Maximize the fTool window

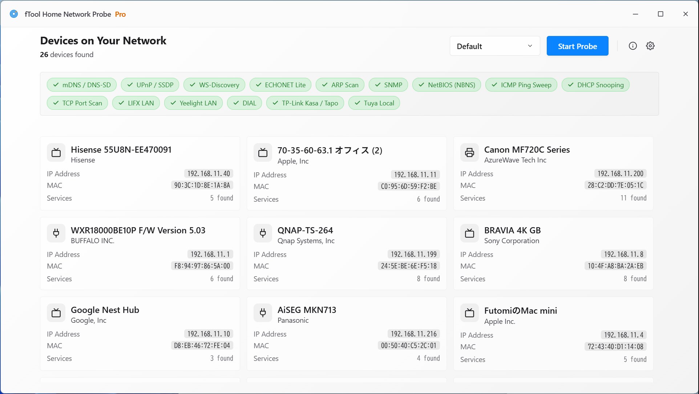[660, 14]
